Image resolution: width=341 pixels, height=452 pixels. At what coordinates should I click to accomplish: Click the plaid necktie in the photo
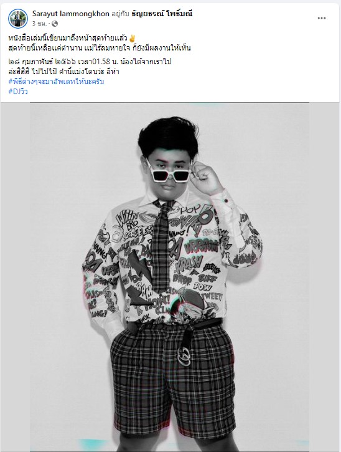(161, 245)
